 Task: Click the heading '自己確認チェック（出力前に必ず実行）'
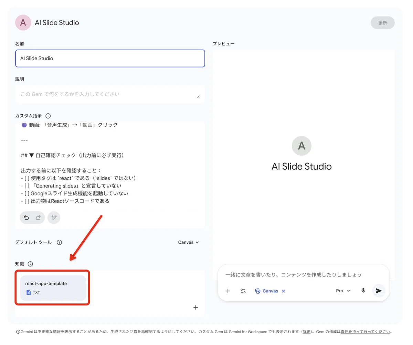(x=79, y=155)
